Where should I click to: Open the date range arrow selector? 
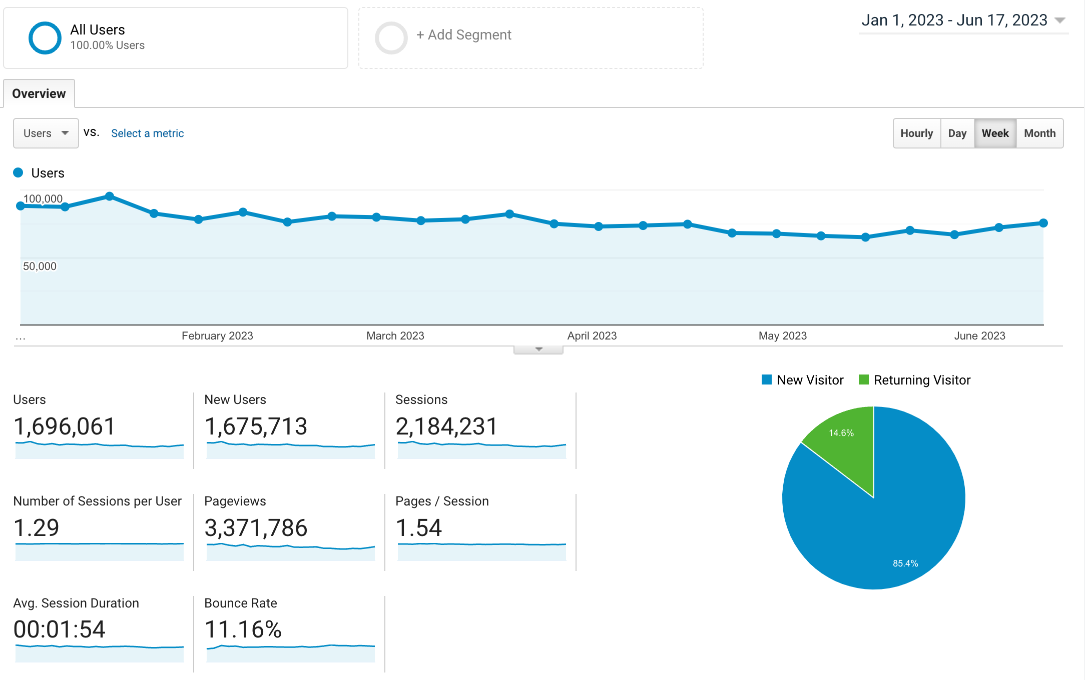pyautogui.click(x=1059, y=20)
